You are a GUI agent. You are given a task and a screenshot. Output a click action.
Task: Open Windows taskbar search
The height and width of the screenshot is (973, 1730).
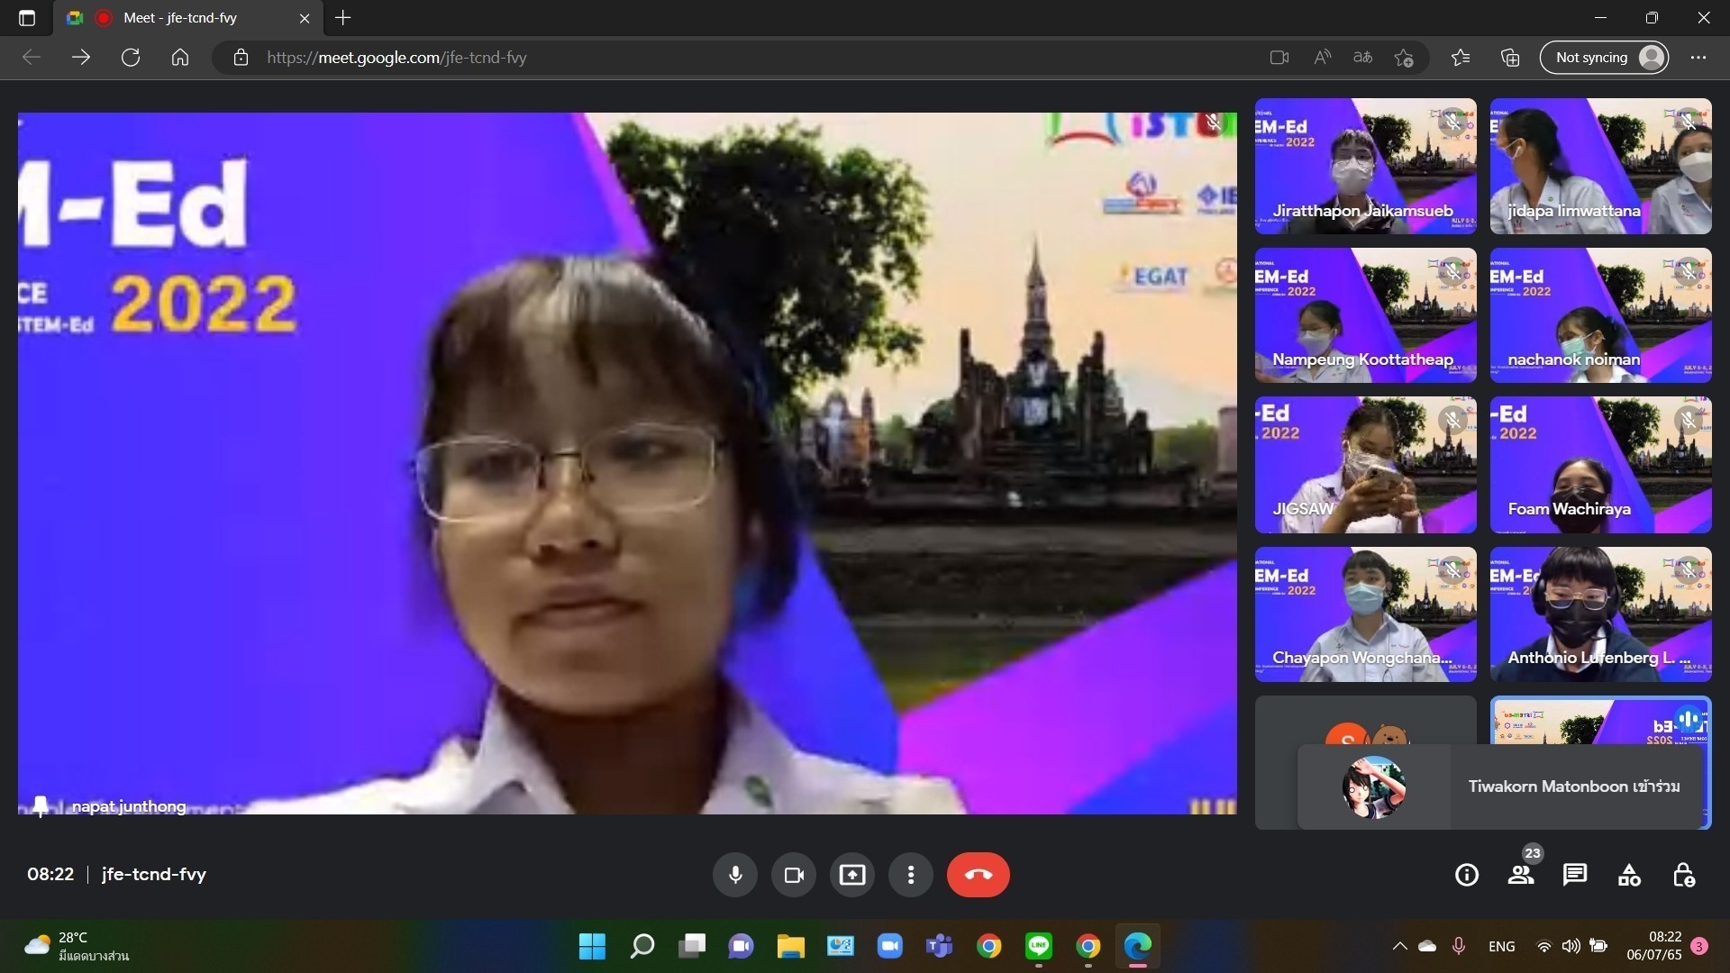[x=642, y=946]
